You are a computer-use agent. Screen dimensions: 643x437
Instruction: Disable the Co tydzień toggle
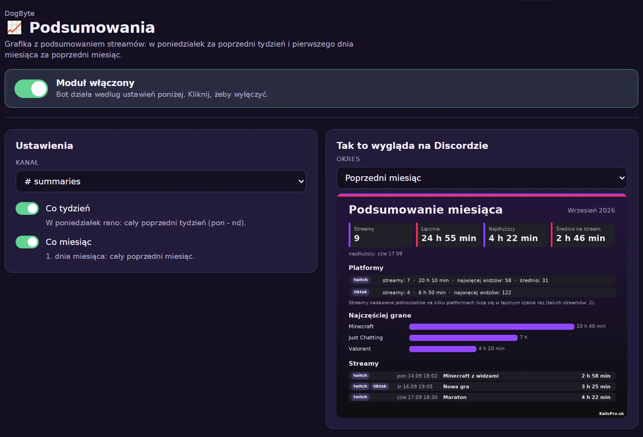click(27, 208)
